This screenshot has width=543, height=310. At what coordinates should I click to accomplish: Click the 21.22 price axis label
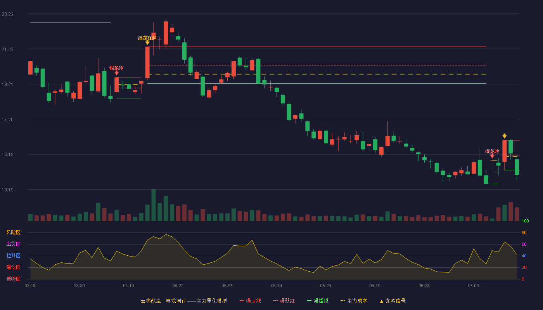7,50
